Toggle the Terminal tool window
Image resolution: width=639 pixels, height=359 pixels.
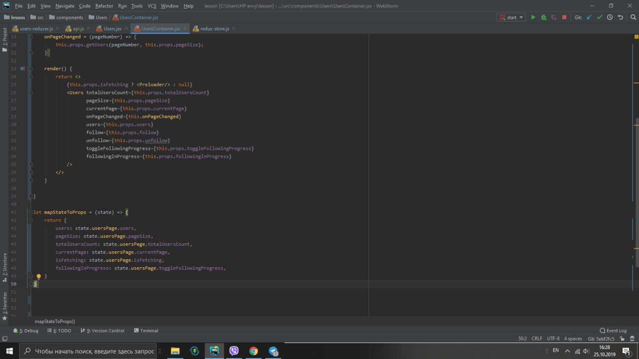pos(146,331)
